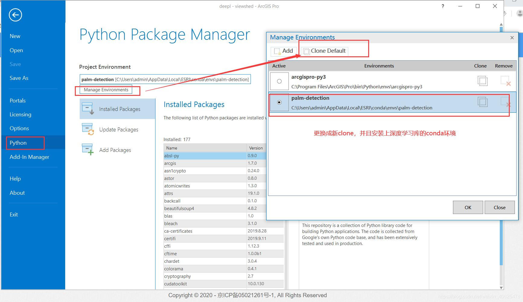Open the Open menu item
This screenshot has width=523, height=302.
16,50
